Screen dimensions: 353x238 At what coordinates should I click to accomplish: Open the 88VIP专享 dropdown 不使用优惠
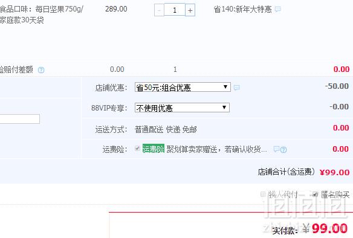(x=182, y=108)
